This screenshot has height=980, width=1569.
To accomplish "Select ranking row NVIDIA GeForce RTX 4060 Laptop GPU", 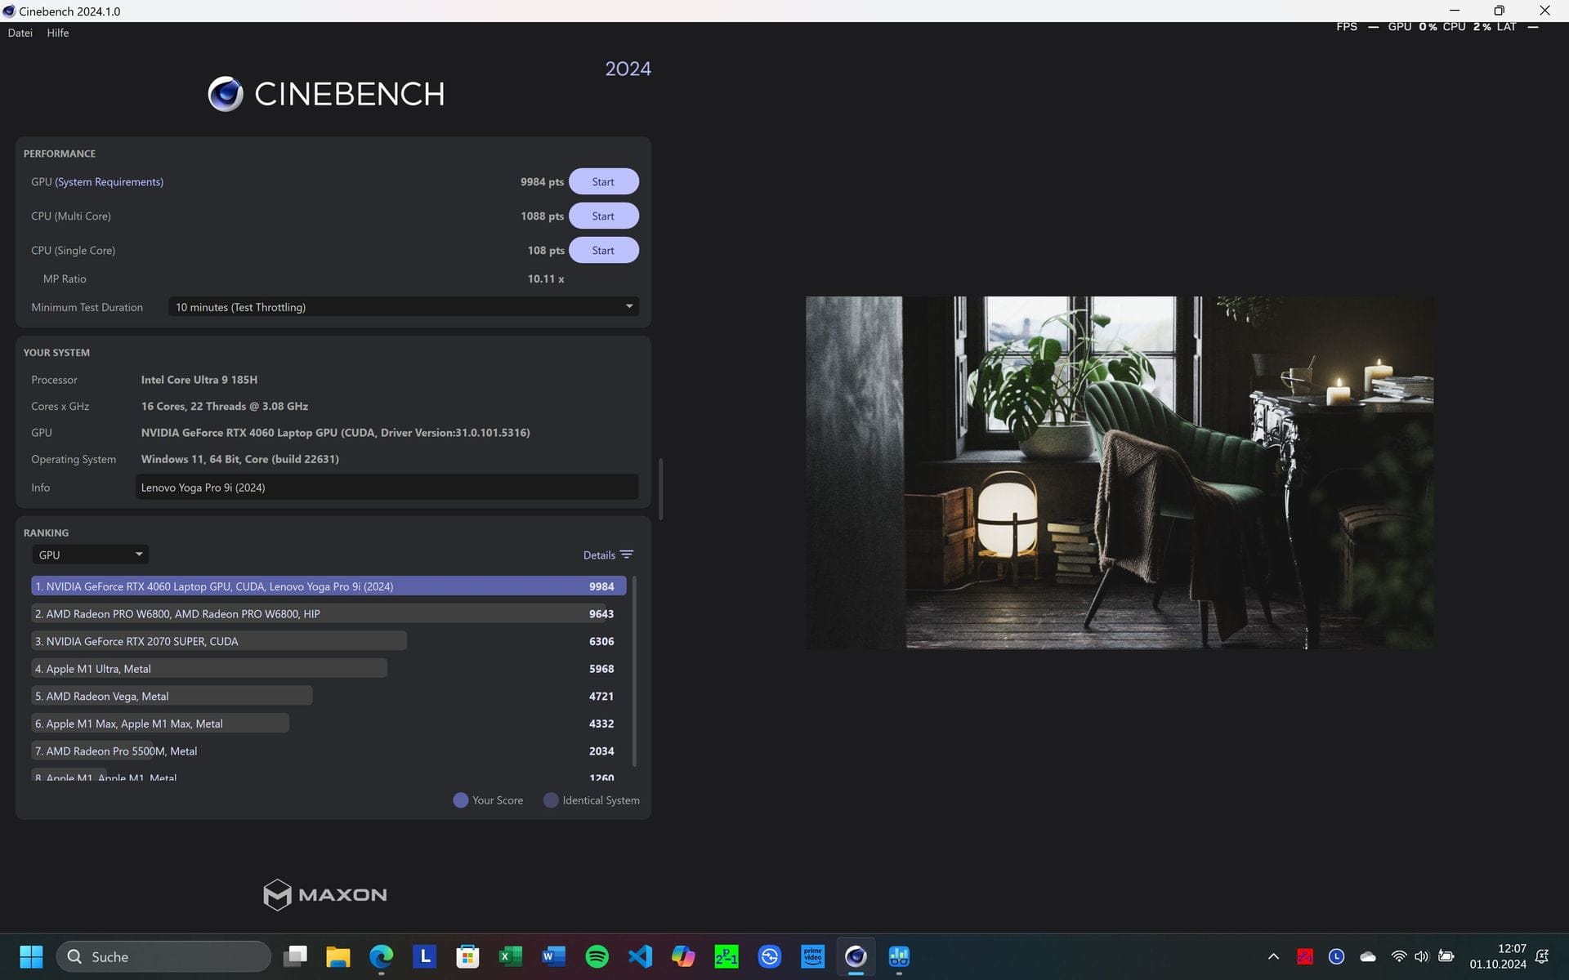I will (x=329, y=586).
